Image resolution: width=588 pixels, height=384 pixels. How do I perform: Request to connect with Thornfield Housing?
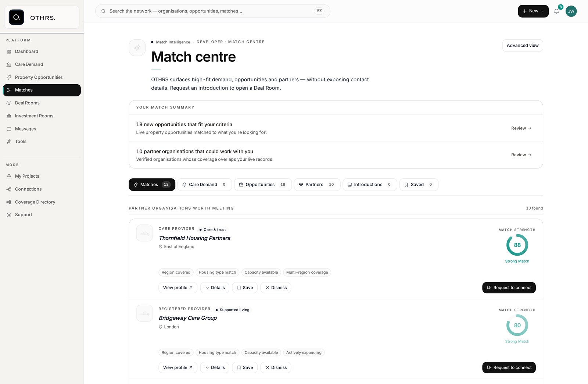click(x=509, y=288)
